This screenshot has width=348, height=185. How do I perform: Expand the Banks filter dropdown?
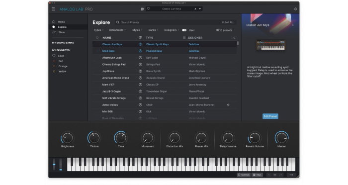[x=153, y=30]
